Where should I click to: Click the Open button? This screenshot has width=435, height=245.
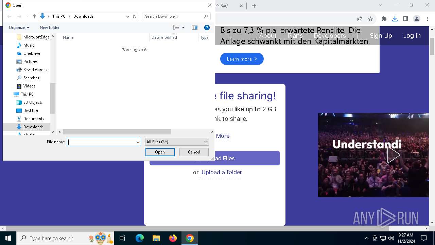tap(160, 152)
